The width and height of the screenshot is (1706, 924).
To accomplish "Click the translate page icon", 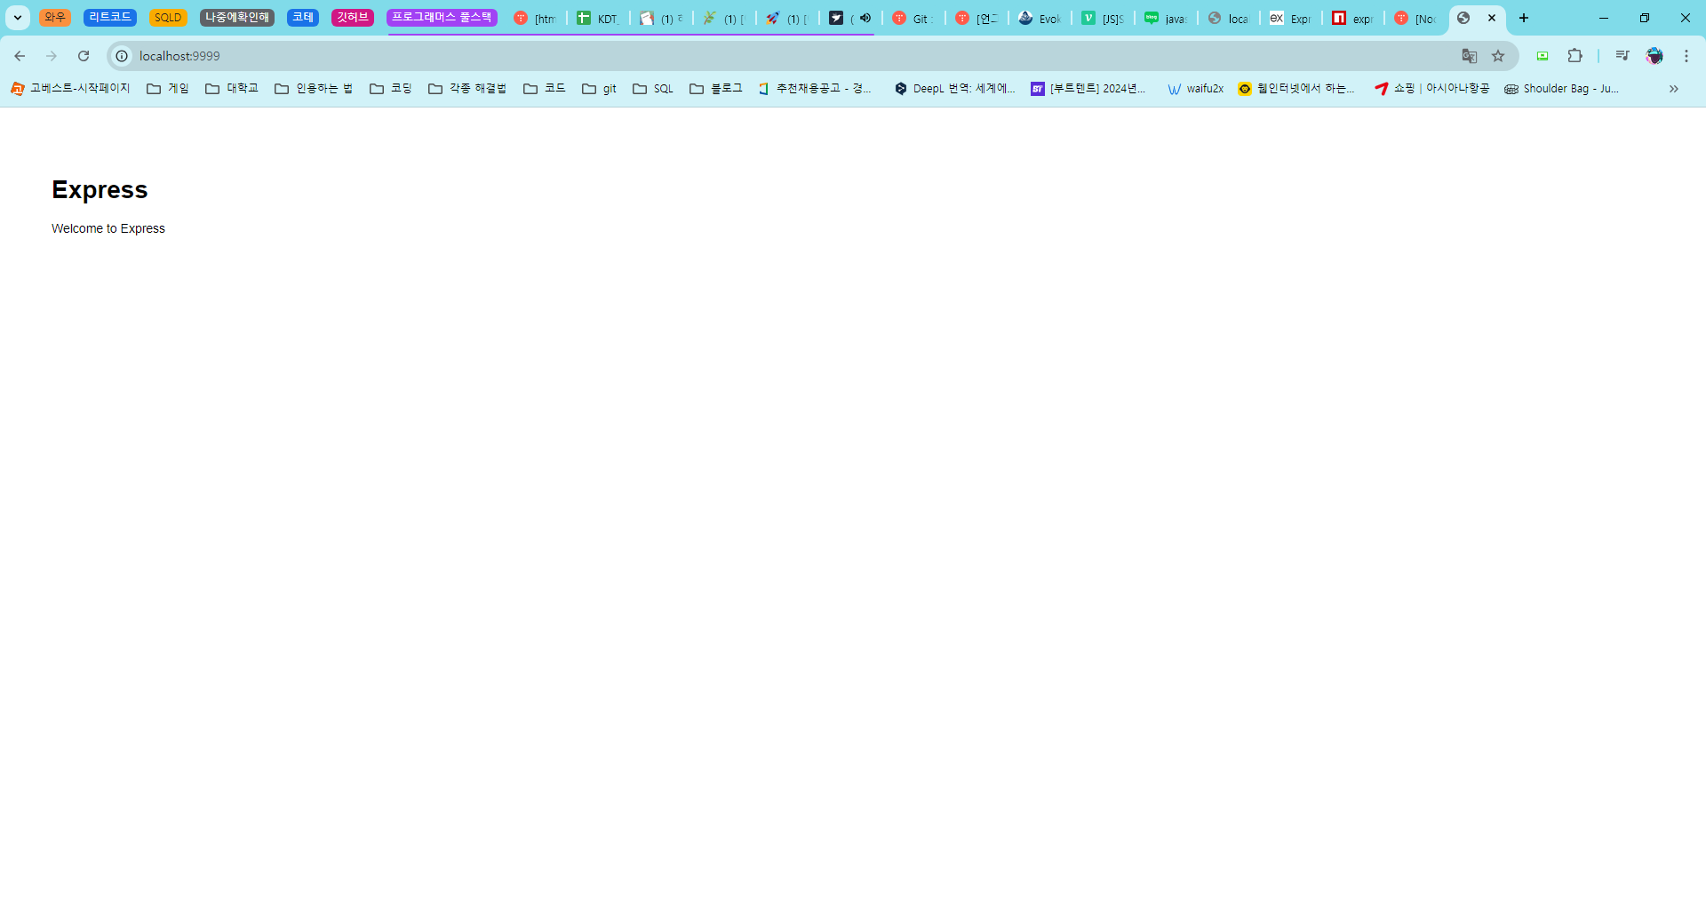I will 1470,56.
